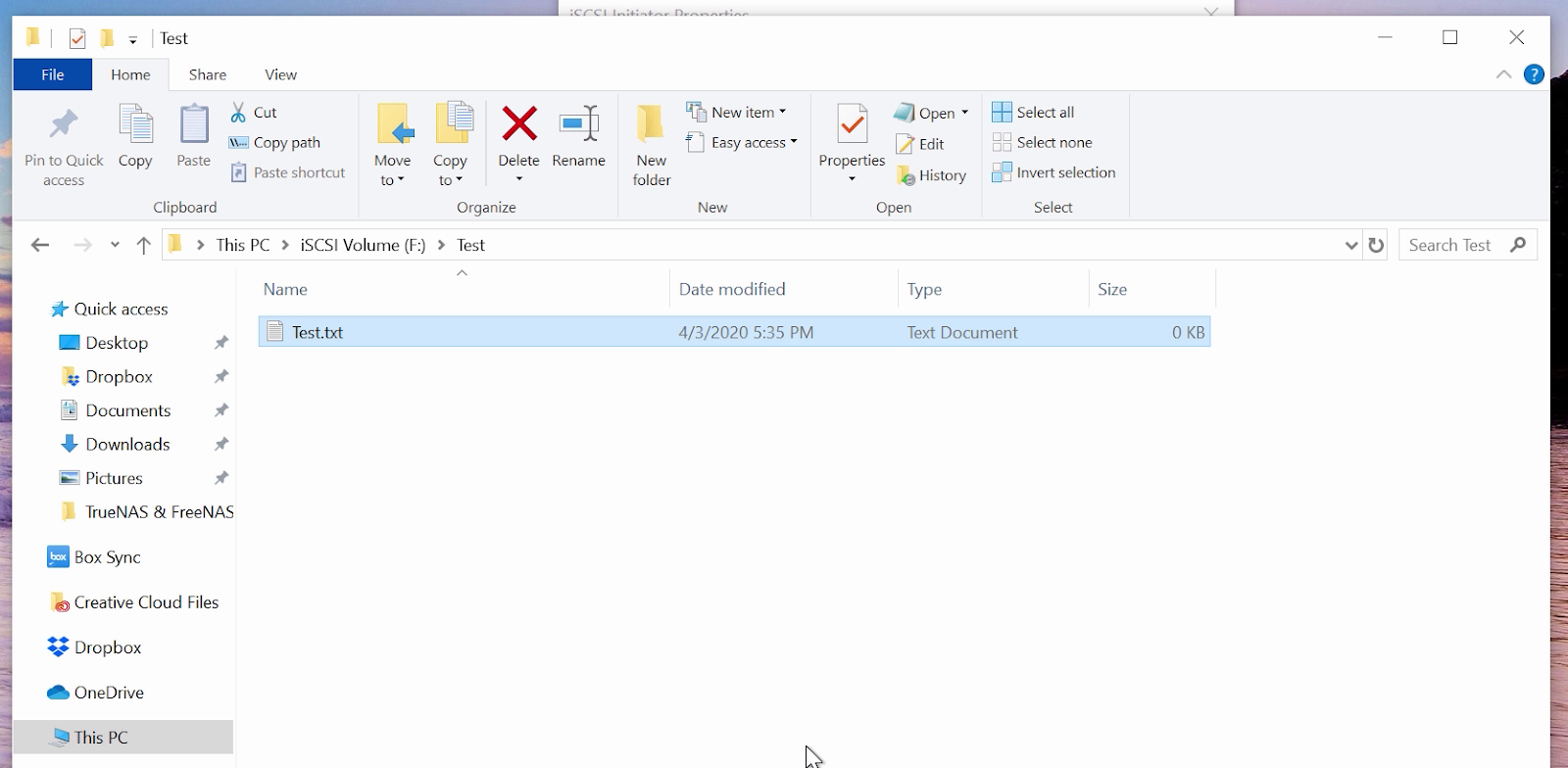
Task: Collapse the ribbon with the chevron
Action: click(1503, 74)
